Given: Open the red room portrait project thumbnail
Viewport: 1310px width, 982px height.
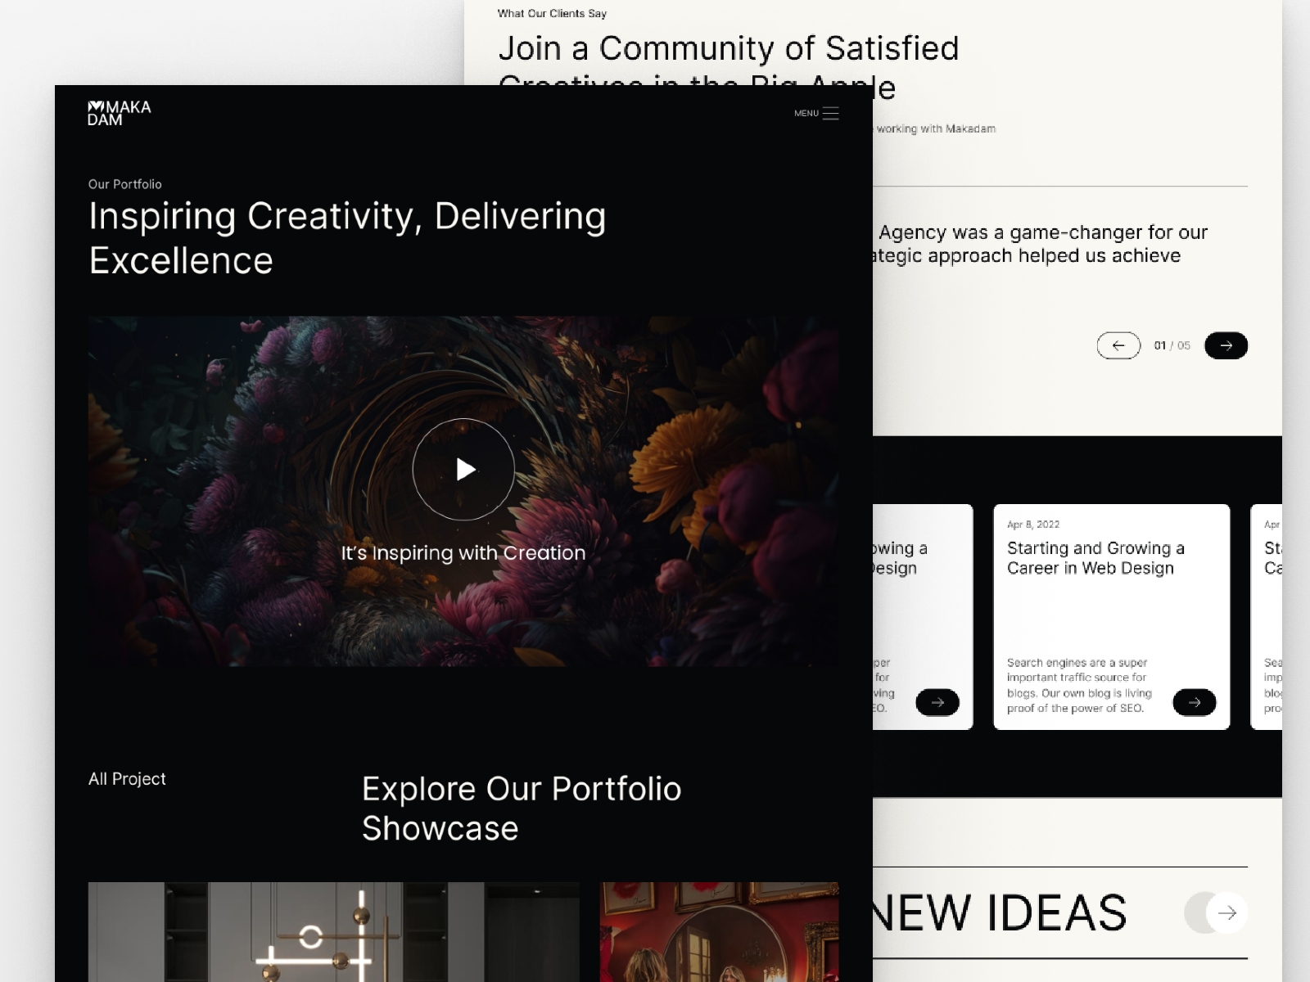Looking at the screenshot, I should [x=719, y=932].
